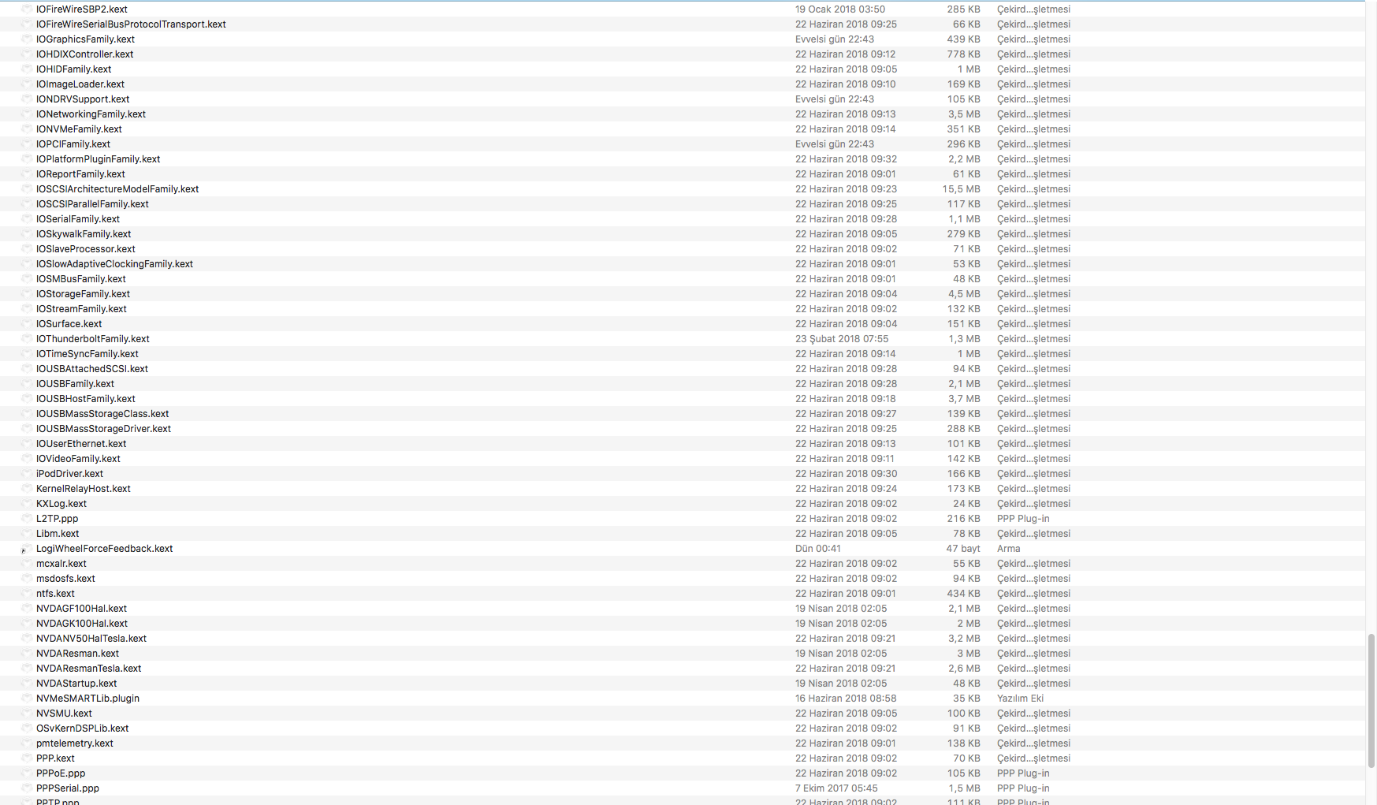Select the NVDAResmanTesla.kext file name
1377x805 pixels.
click(88, 669)
